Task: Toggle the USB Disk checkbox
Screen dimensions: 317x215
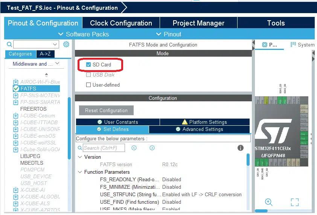Action: click(x=88, y=75)
